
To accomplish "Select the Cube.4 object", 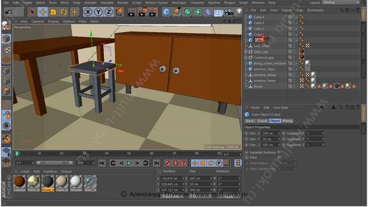I will tap(259, 17).
